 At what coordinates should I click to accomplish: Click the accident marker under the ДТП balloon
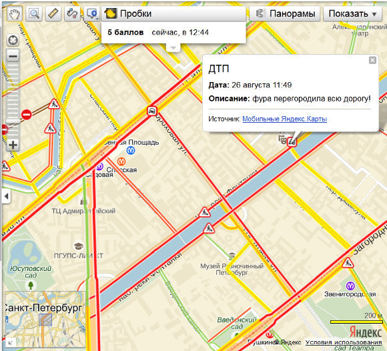(x=292, y=141)
